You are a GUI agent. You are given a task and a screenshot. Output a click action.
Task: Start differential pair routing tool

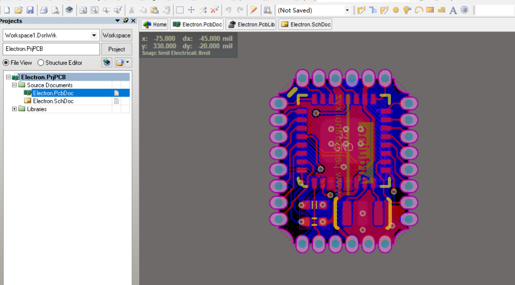click(x=384, y=10)
